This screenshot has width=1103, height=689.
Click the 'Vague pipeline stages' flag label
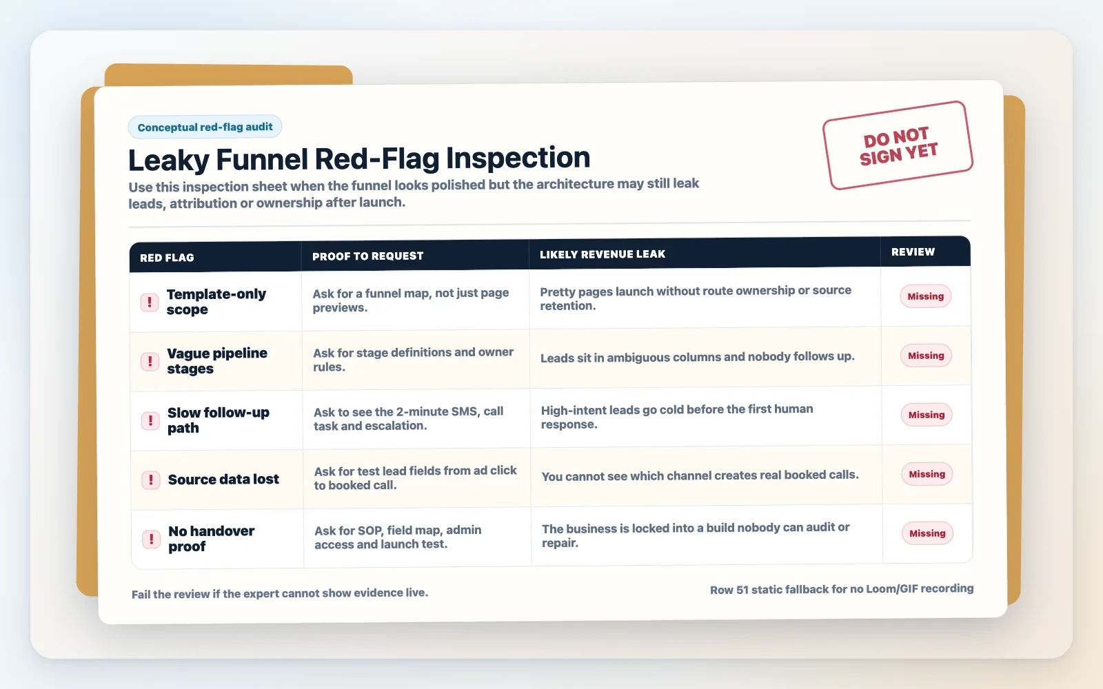(216, 361)
